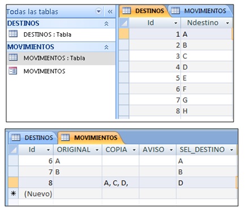246x210 pixels.
Task: Open the SEL_DESTINO column dropdown arrow
Action: [x=231, y=150]
